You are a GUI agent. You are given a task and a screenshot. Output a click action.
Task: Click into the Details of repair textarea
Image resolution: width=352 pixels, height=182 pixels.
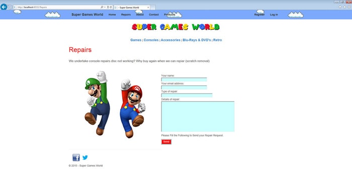pos(198,117)
